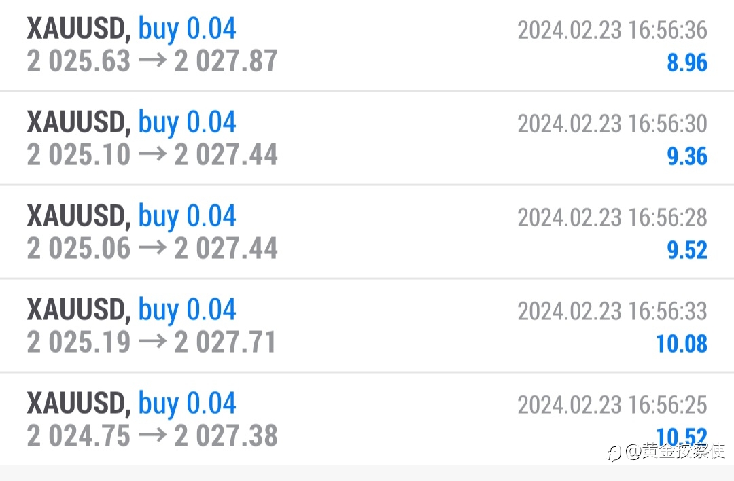This screenshot has height=481, width=734.
Task: Click price range 2 025.19 → 2 027.71
Action: pyautogui.click(x=151, y=342)
